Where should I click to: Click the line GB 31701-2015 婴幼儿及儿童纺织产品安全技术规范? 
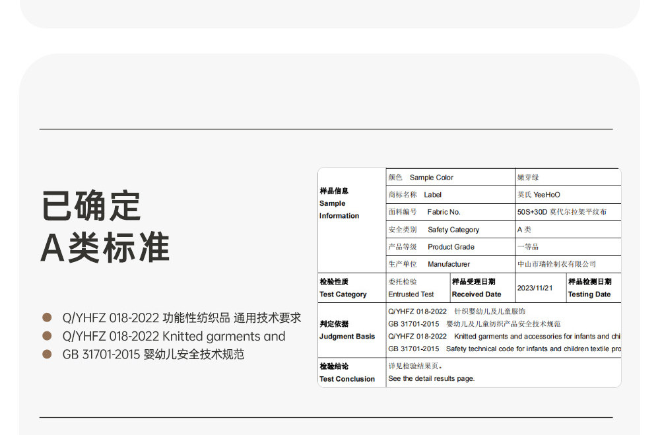(475, 324)
